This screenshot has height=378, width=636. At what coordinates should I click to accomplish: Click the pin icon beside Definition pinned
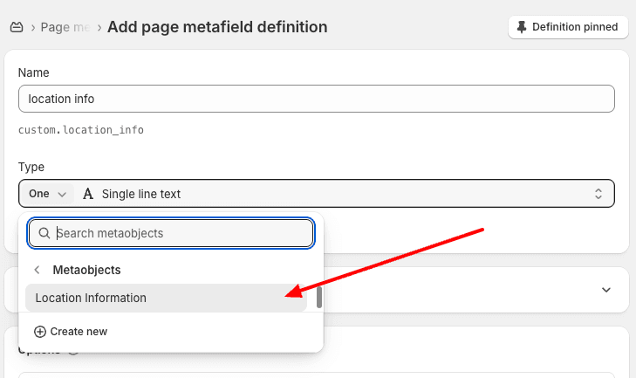tap(523, 27)
